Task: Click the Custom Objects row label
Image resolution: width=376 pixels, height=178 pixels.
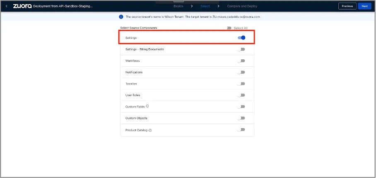Action: coord(136,118)
